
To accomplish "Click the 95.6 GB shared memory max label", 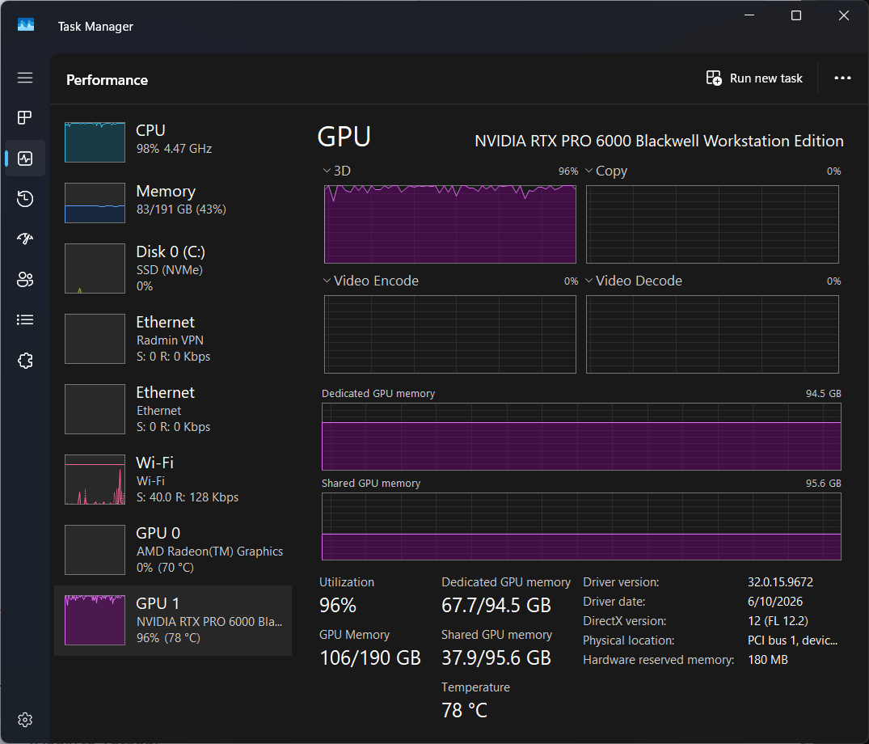I will [823, 483].
